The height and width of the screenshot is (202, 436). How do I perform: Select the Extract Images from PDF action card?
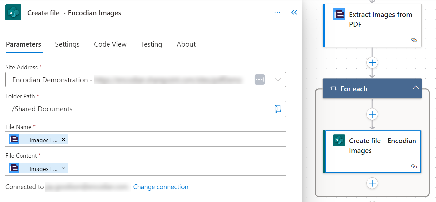point(372,25)
